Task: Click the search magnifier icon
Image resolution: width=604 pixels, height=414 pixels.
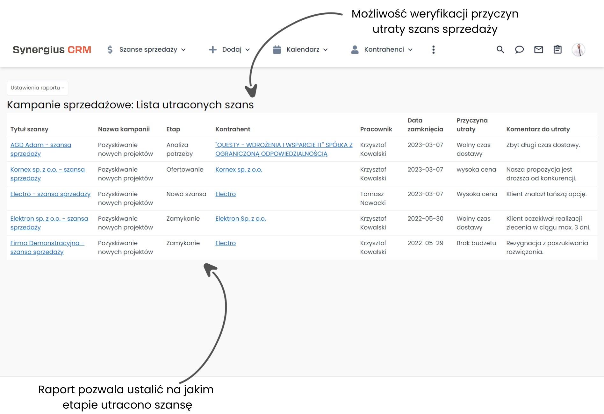Action: tap(500, 50)
